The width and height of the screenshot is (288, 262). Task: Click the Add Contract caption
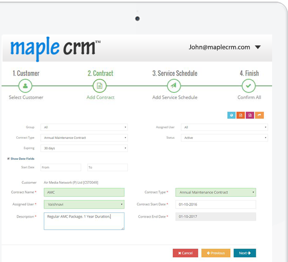pos(100,97)
